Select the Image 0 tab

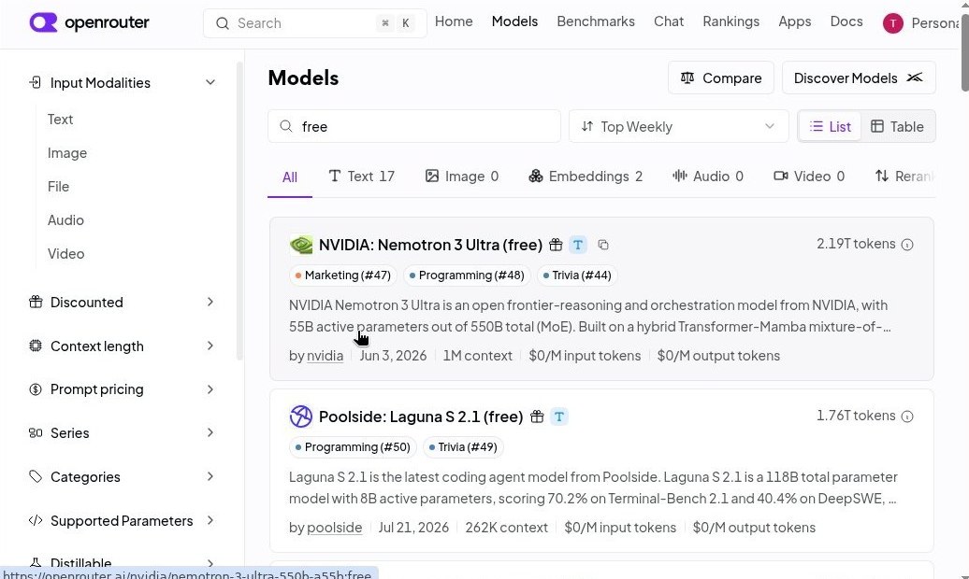[462, 177]
